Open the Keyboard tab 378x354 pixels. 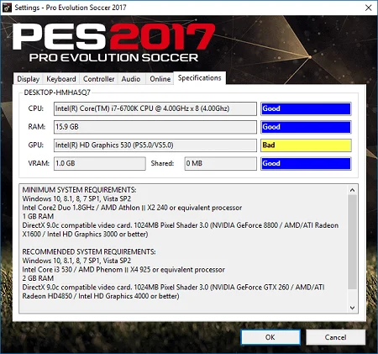coord(61,79)
